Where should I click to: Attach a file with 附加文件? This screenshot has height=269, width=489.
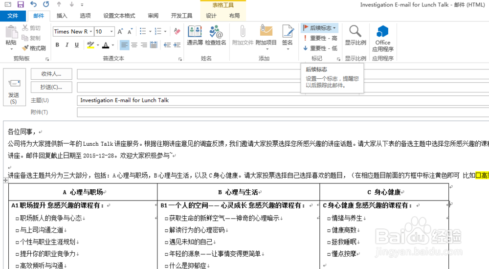pos(243,35)
